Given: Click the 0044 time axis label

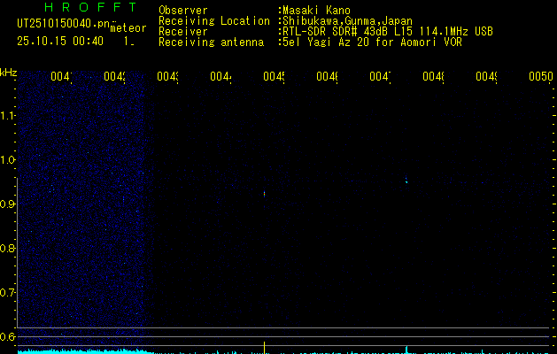Looking at the screenshot, I should [221, 76].
